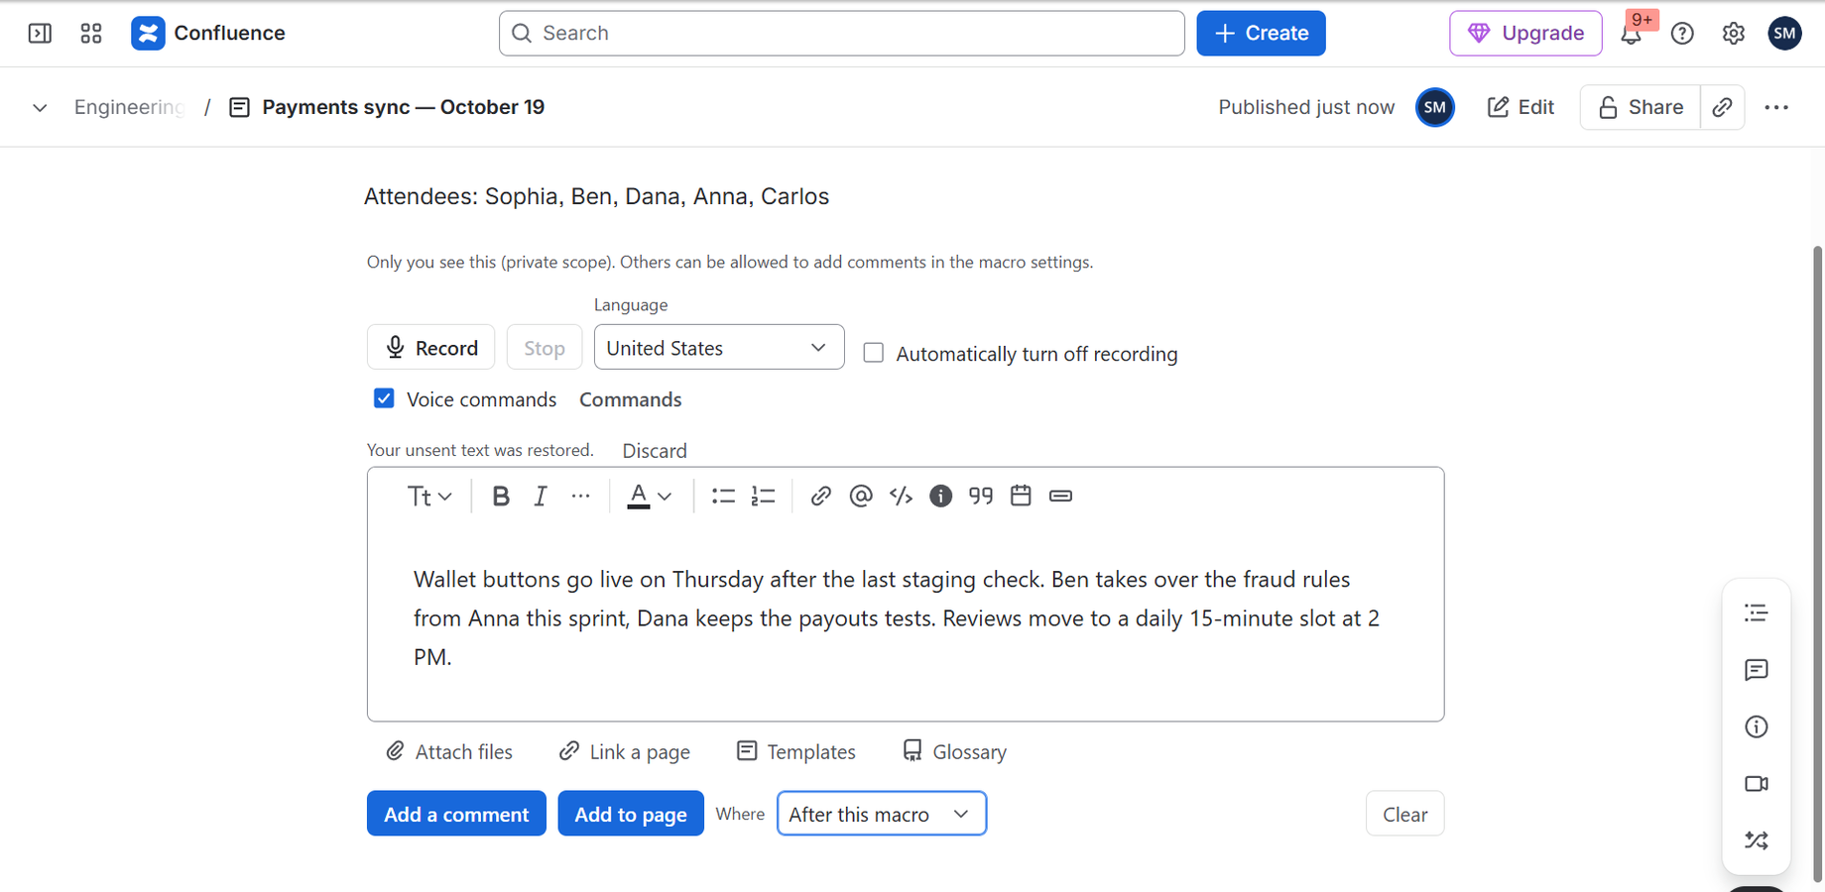The width and height of the screenshot is (1825, 892).
Task: Open the United States language dropdown
Action: 719,348
